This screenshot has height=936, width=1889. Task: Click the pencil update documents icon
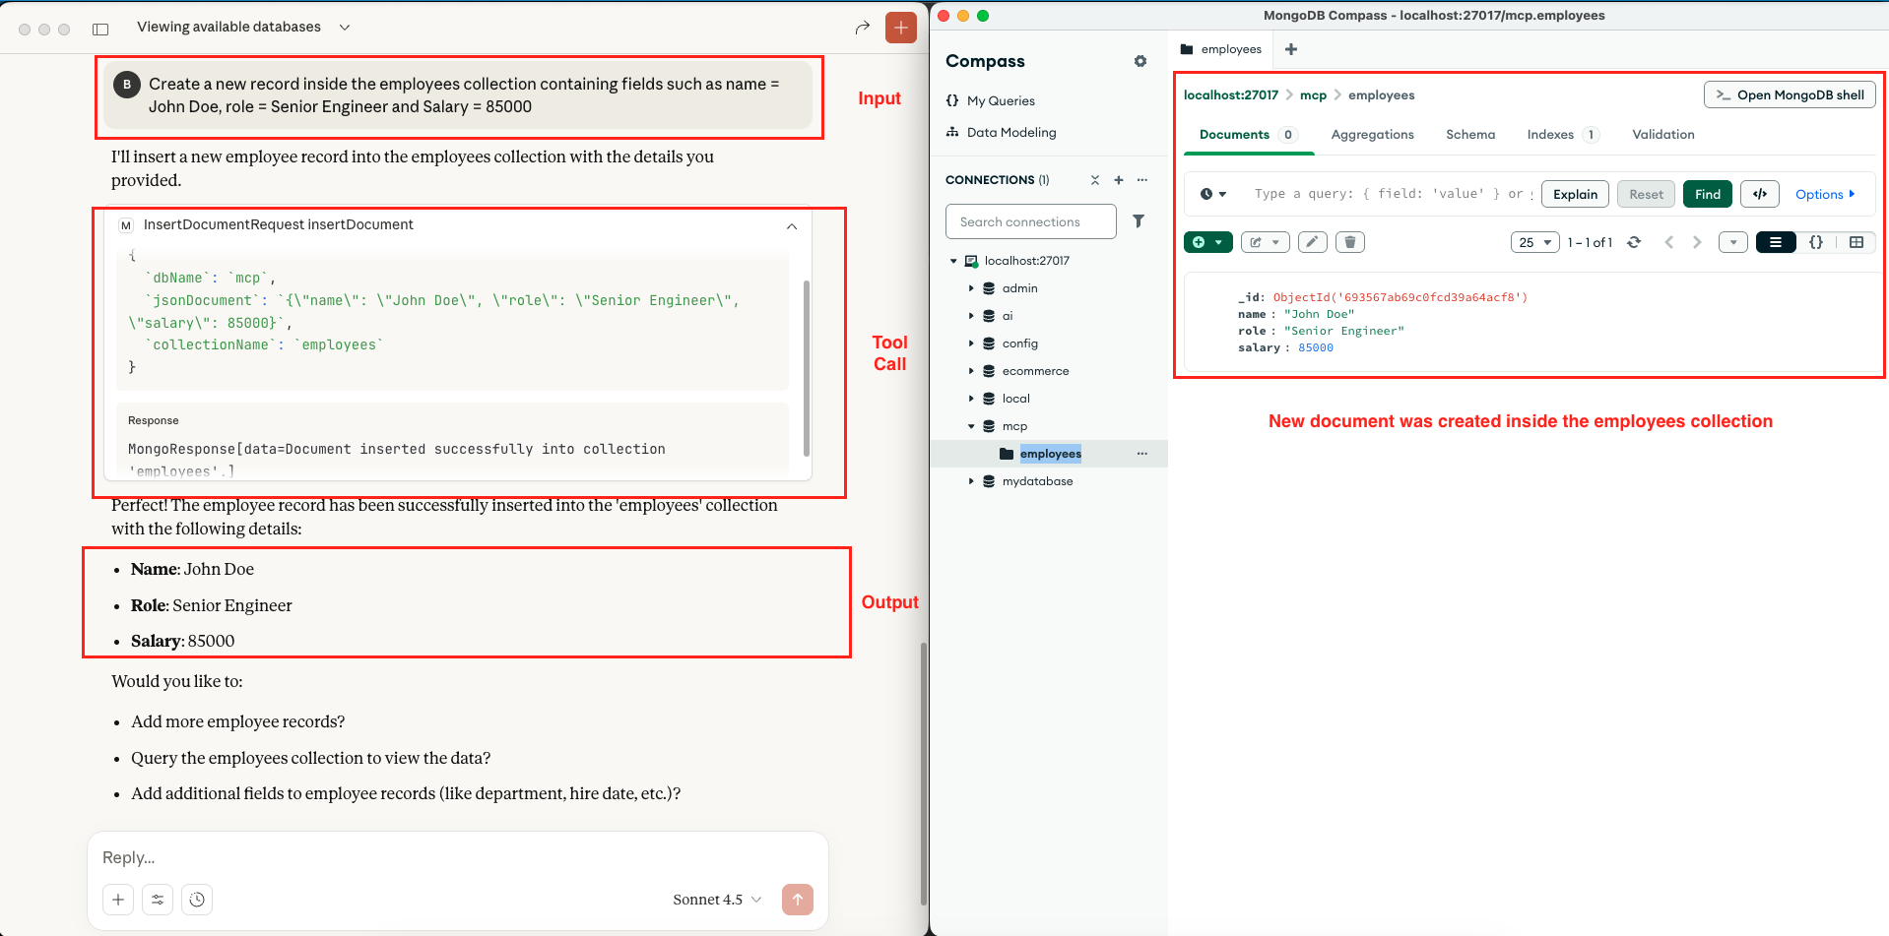tap(1312, 242)
